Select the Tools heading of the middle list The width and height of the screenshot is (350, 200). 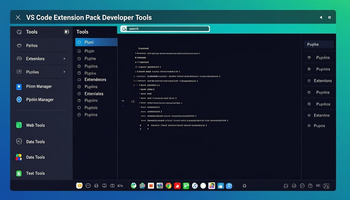click(x=82, y=32)
